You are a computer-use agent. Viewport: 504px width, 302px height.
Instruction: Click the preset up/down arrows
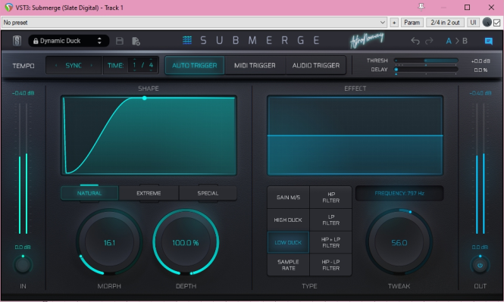tap(99, 41)
